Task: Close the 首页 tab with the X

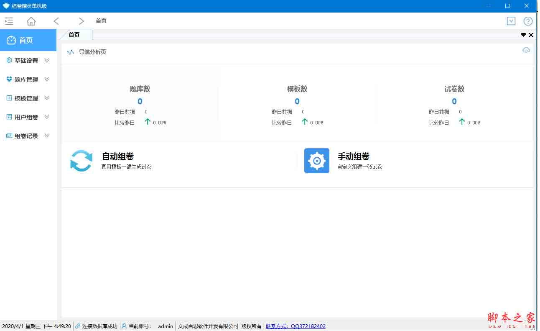Action: [x=531, y=35]
